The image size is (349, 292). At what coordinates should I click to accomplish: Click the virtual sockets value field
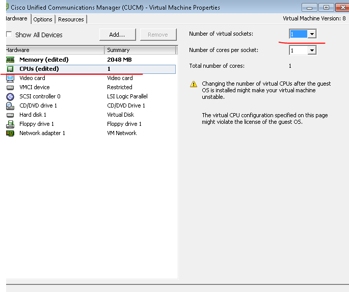pos(299,34)
